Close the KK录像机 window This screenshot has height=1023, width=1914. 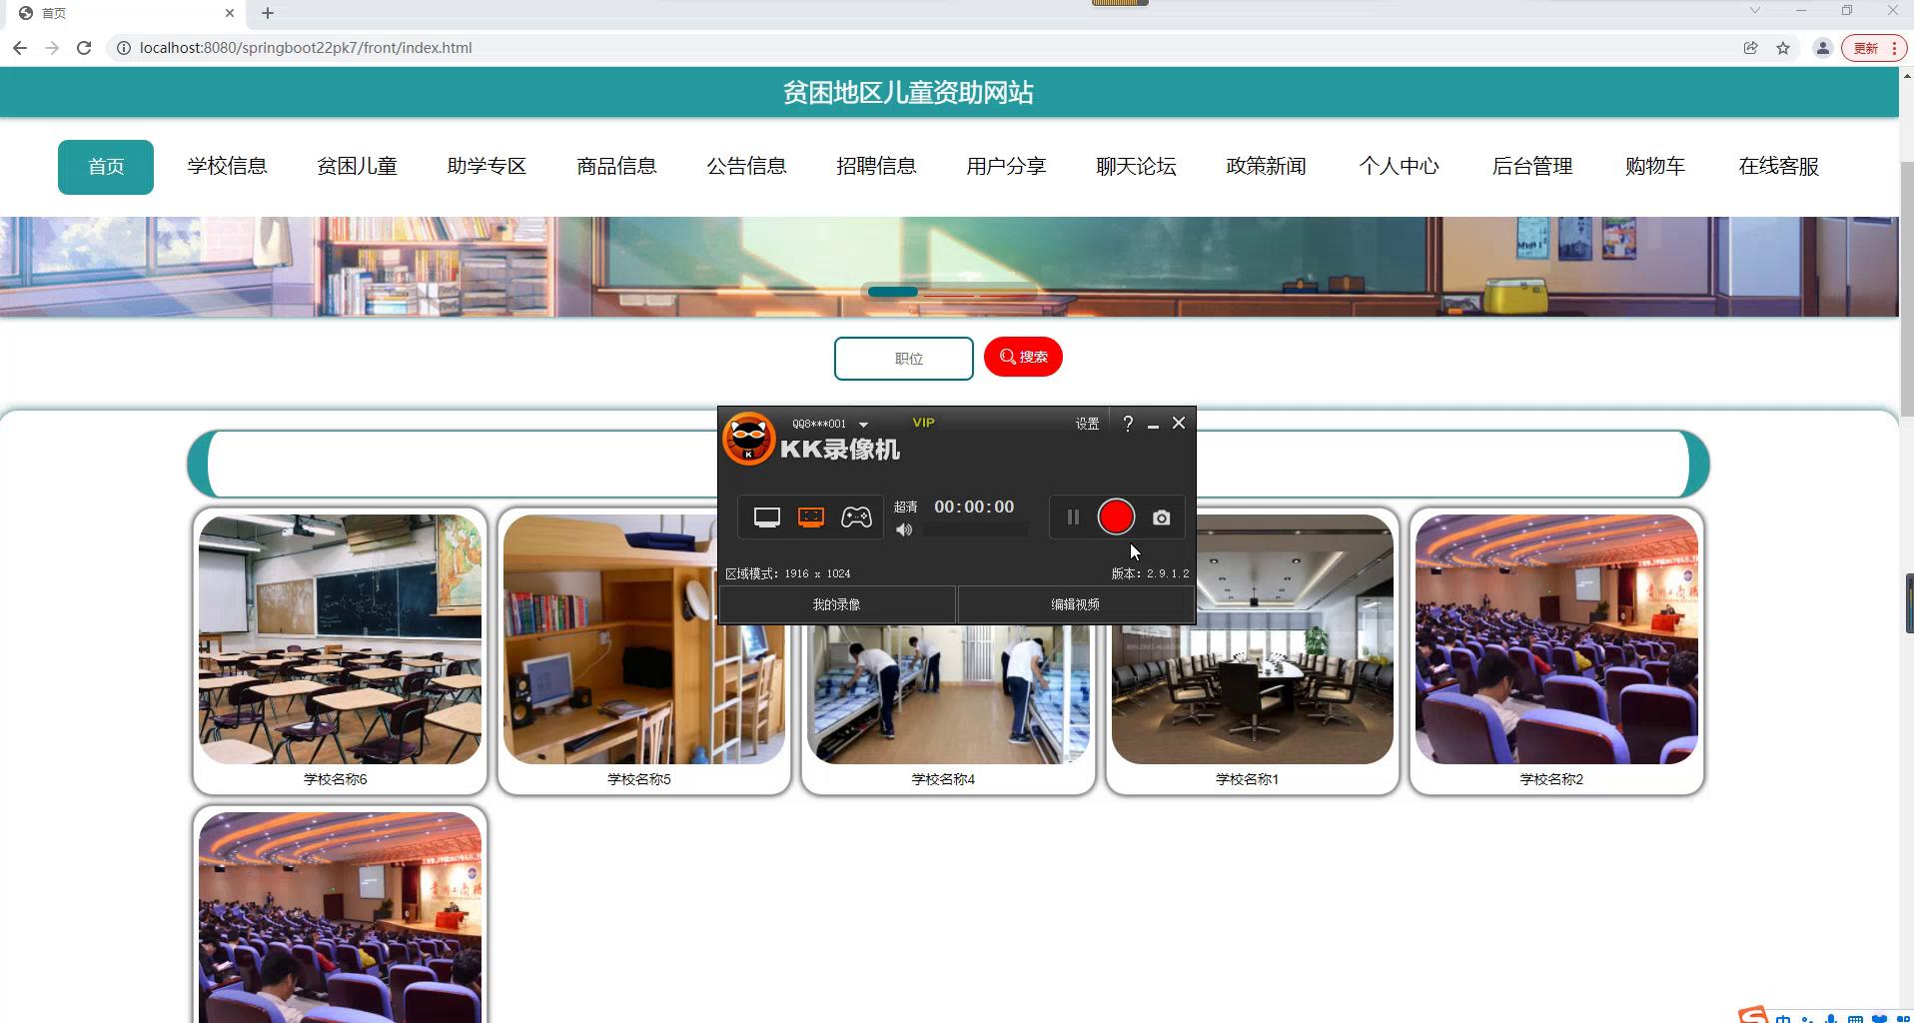(x=1179, y=424)
